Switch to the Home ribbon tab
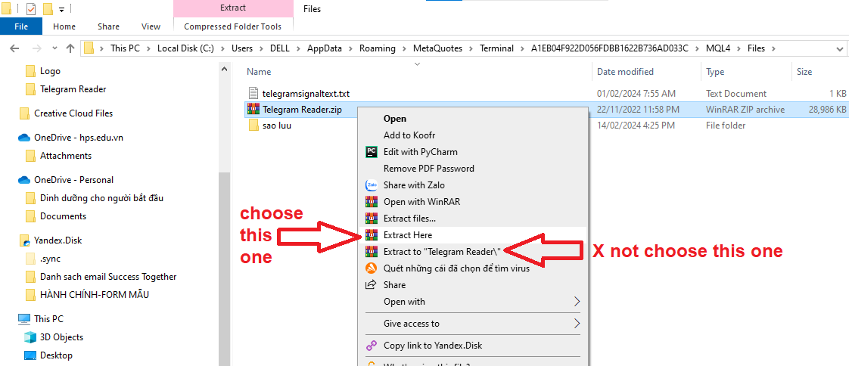The height and width of the screenshot is (366, 849). 64,26
